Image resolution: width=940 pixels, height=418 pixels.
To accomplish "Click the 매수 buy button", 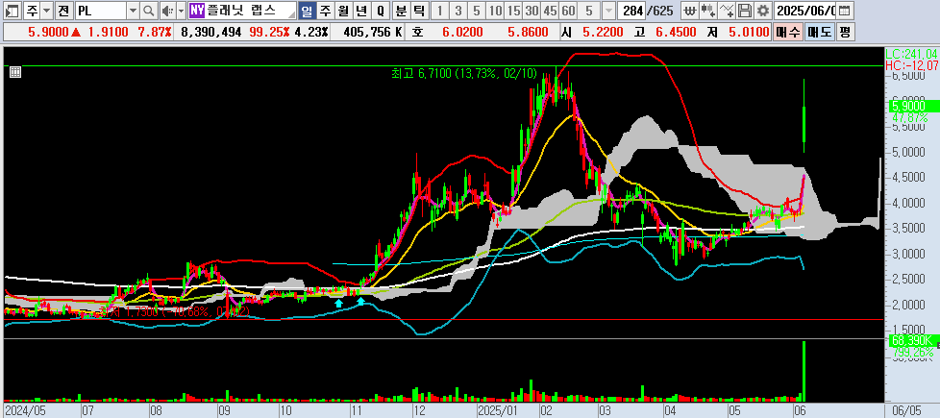I will (x=787, y=32).
